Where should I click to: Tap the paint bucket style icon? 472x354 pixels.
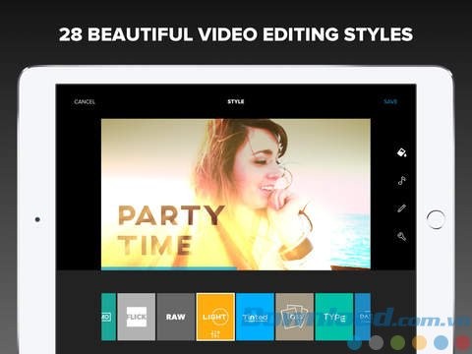[x=402, y=152]
